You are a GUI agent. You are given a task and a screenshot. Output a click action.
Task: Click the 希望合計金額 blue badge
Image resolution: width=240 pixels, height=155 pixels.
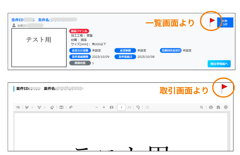[x=80, y=51]
